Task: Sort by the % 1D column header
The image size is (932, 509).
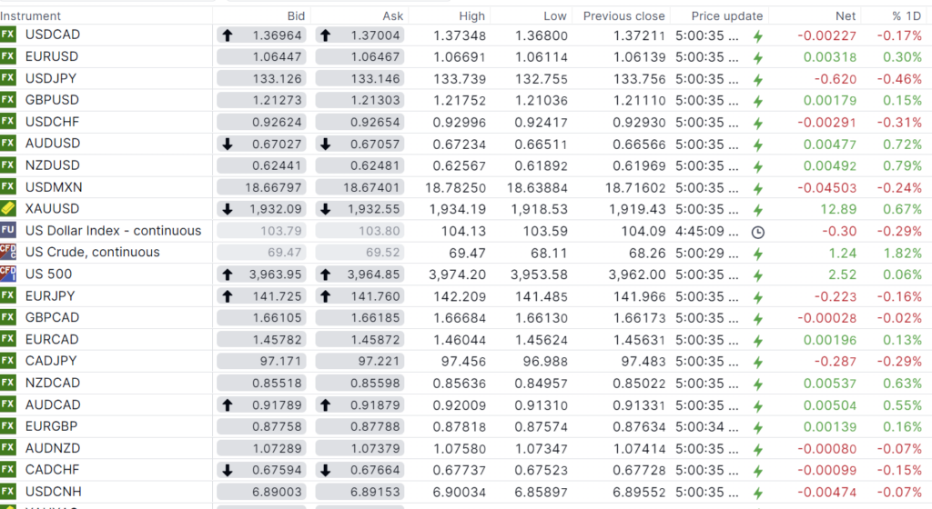Action: [x=907, y=15]
